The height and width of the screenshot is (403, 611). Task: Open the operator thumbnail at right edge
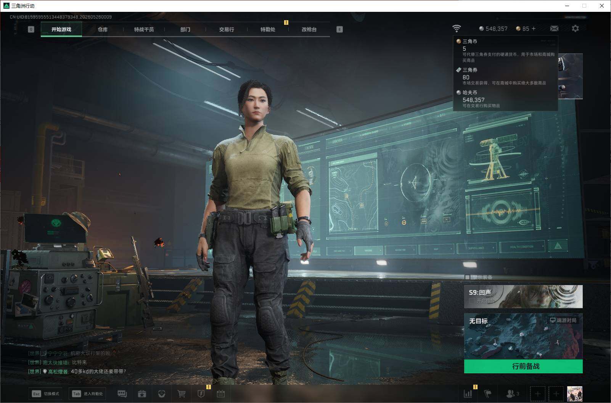(x=571, y=76)
